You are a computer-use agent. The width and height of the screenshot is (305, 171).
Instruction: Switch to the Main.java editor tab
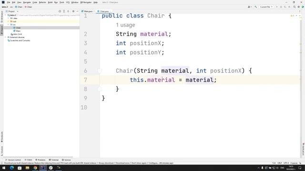pyautogui.click(x=87, y=11)
